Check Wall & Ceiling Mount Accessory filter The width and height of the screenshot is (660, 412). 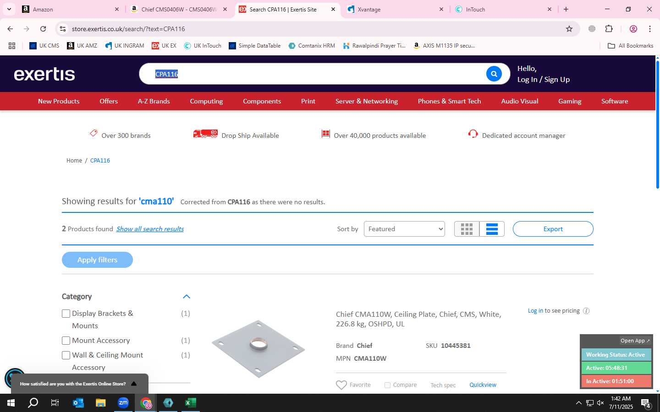click(66, 355)
